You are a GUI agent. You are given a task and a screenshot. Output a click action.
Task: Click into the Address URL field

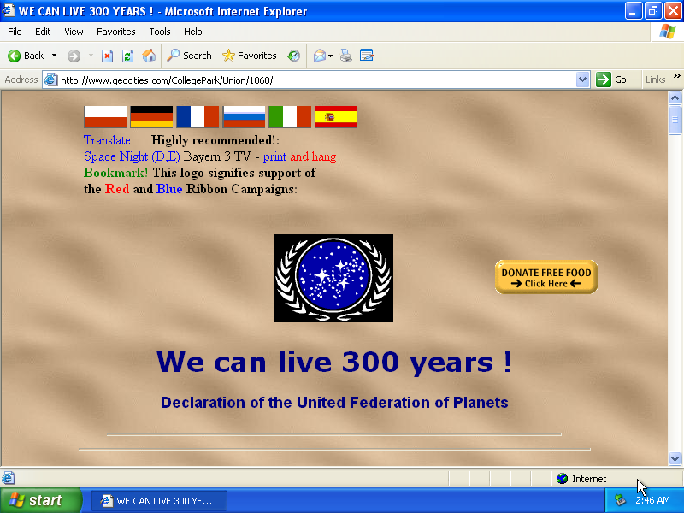click(x=316, y=80)
